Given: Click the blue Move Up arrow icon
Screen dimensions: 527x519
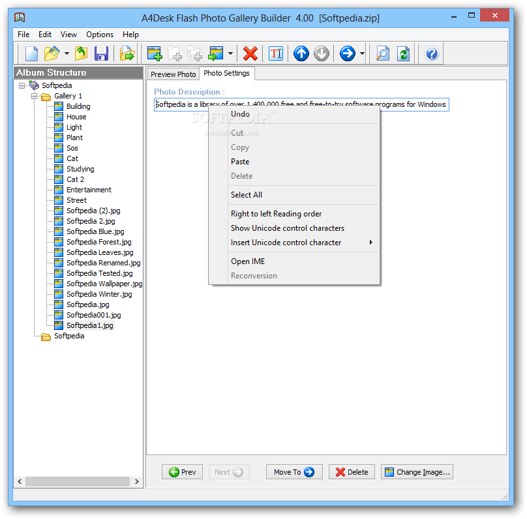Looking at the screenshot, I should click(x=301, y=53).
